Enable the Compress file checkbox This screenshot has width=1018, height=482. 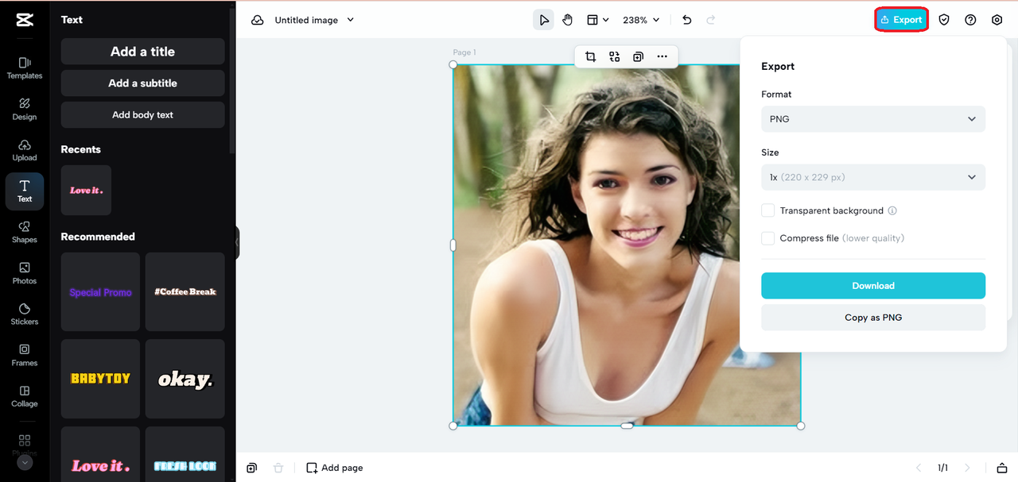767,238
